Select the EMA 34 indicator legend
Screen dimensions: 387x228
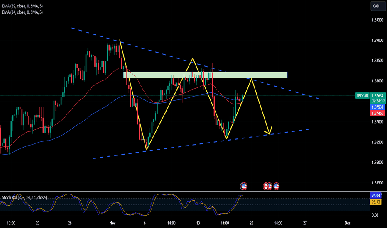tap(22, 12)
